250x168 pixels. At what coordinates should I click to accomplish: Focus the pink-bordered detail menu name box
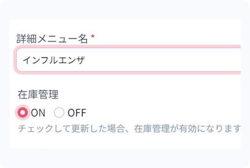tap(128, 60)
